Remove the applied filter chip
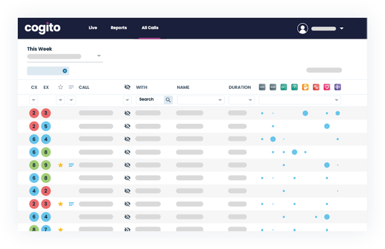This screenshot has height=249, width=385. point(65,71)
